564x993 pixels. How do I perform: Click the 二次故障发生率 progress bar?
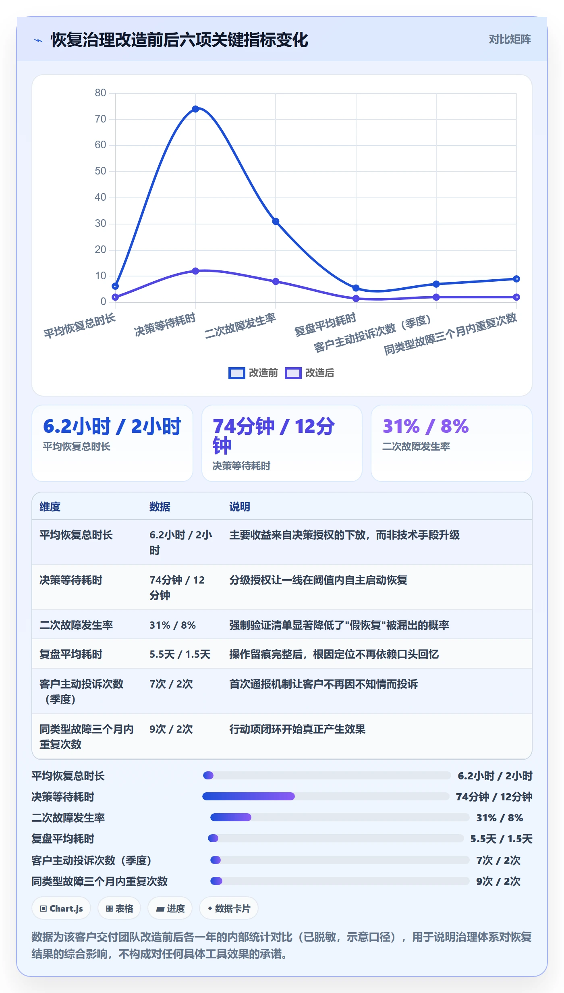click(340, 817)
